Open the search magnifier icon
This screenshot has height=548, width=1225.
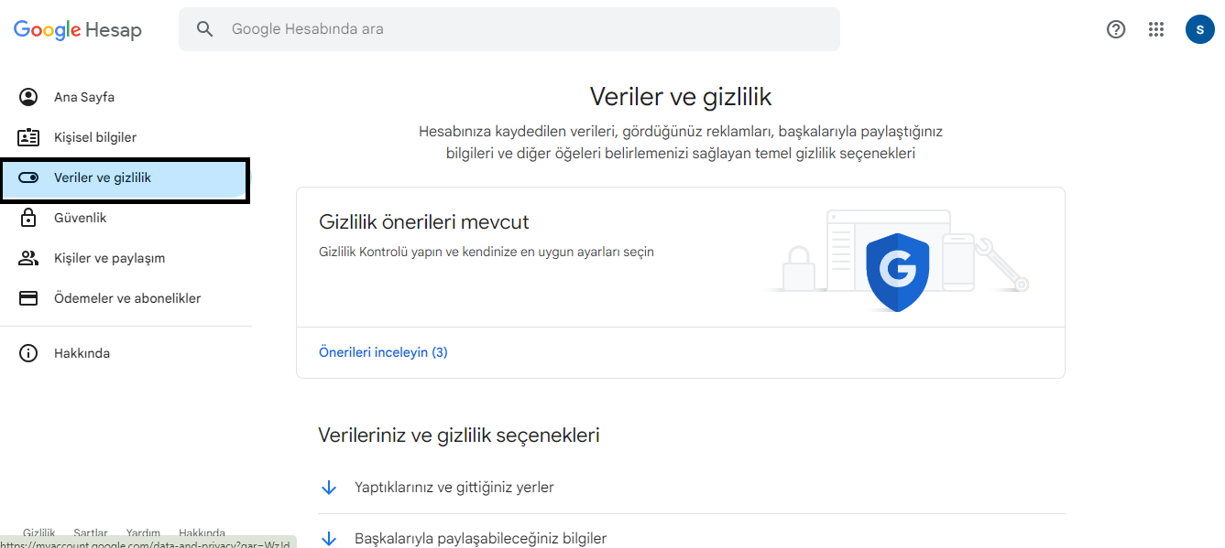(x=204, y=28)
